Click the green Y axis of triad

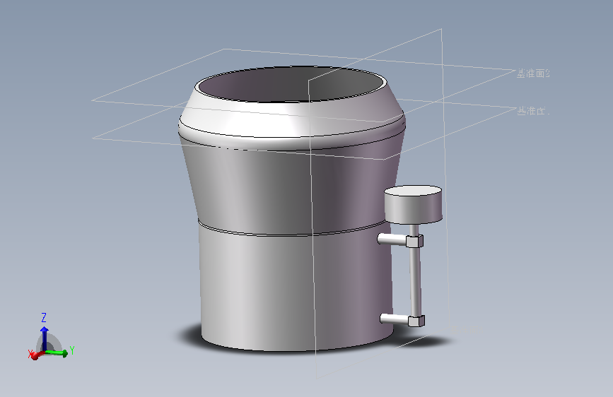(x=57, y=352)
